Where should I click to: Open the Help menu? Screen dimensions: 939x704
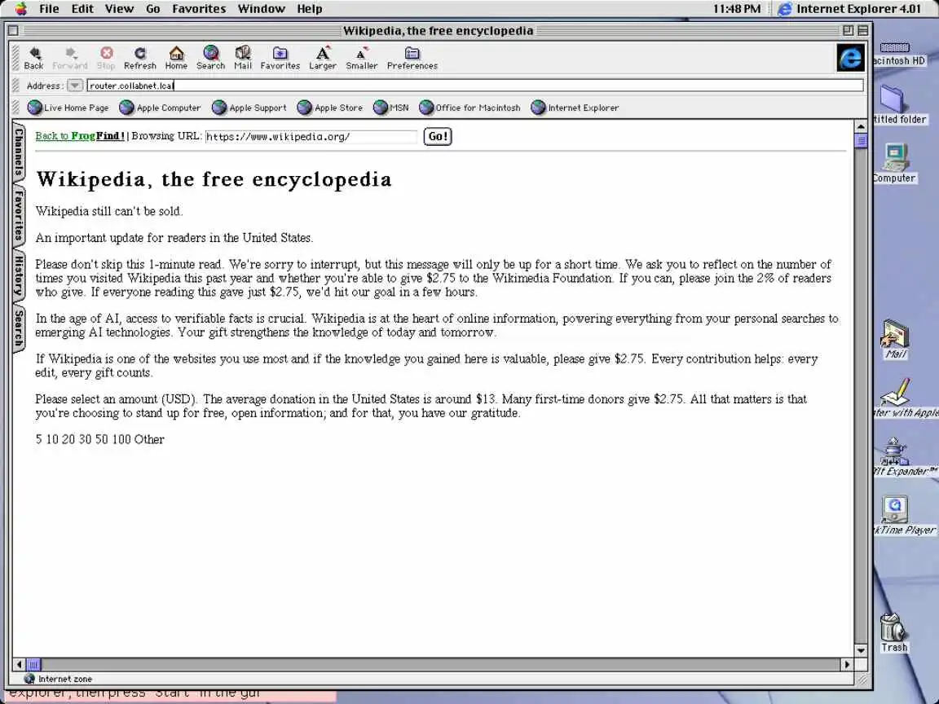tap(309, 8)
